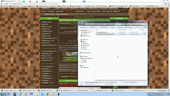The width and height of the screenshot is (170, 96).
Task: Open ModLoader 1.3.1 link in left menu
Action: [x=47, y=69]
